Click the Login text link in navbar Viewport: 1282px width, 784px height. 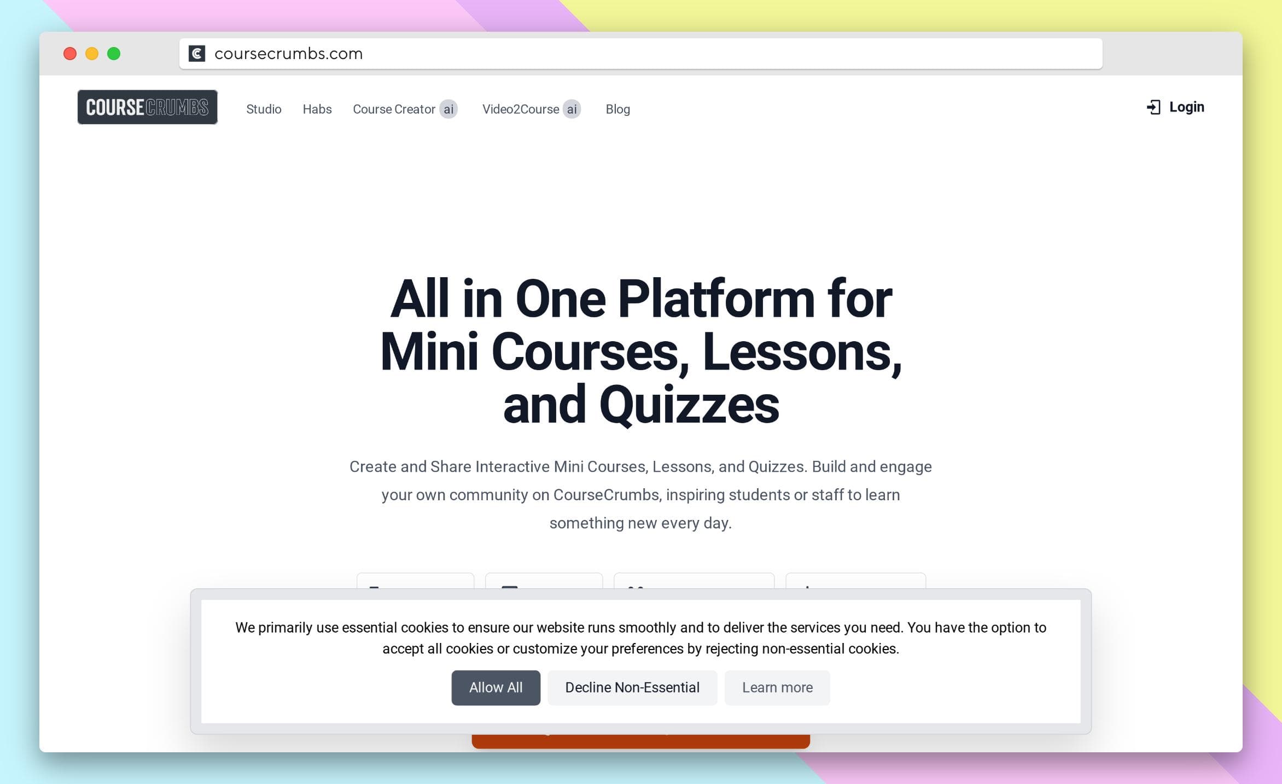coord(1186,106)
